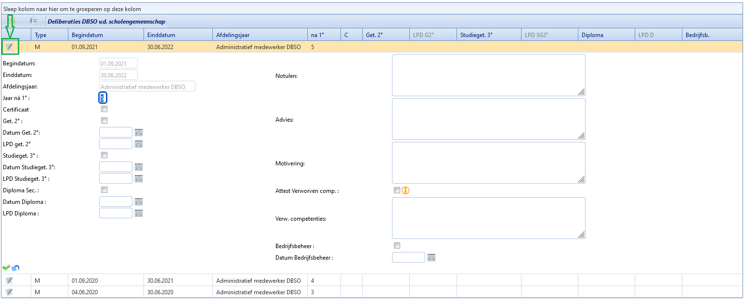Export the grid to Excel
Viewport: 744px width, 301px height.
tap(12, 21)
